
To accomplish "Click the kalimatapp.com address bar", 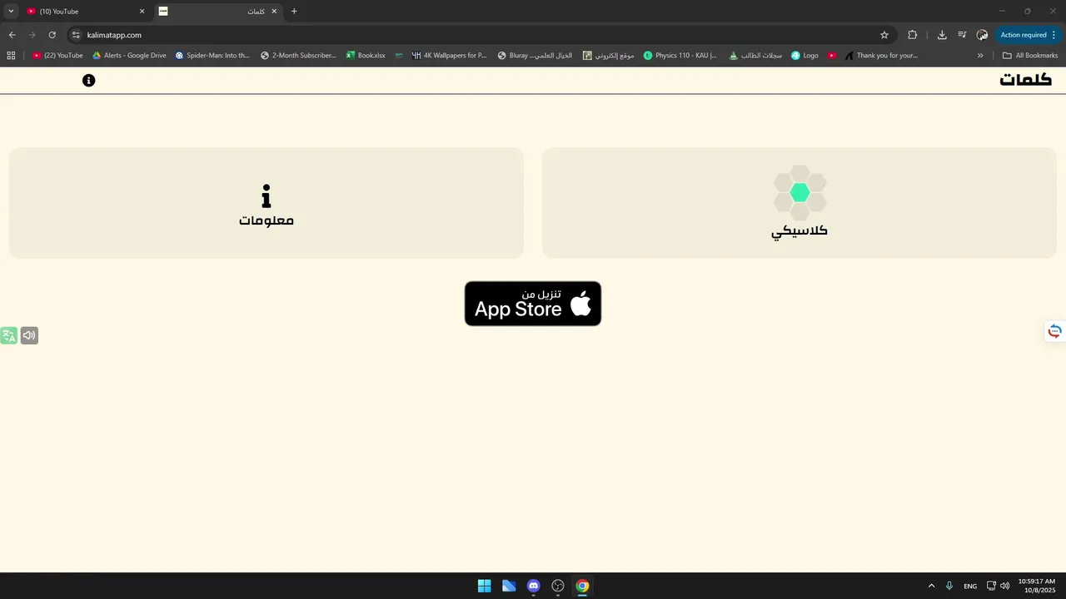I will [x=479, y=35].
